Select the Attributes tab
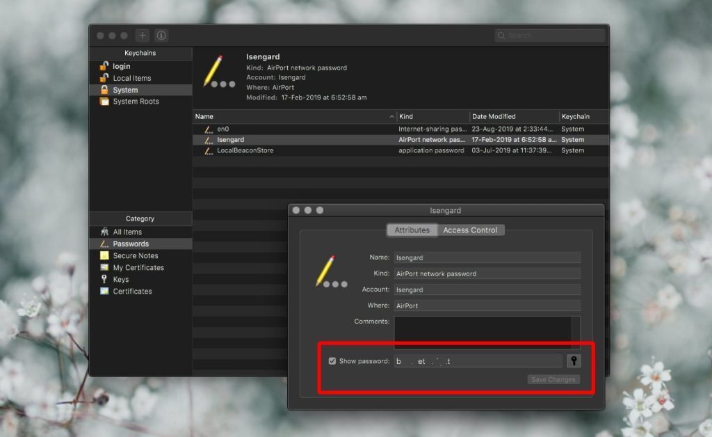Viewport: 712px width, 437px height. [x=412, y=230]
